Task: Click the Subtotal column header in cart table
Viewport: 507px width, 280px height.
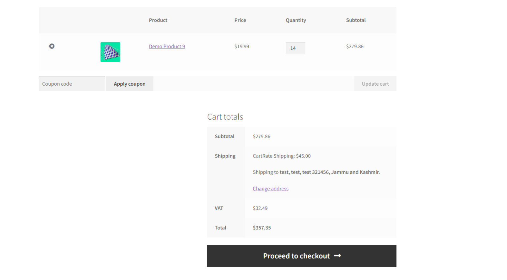Action: [356, 20]
